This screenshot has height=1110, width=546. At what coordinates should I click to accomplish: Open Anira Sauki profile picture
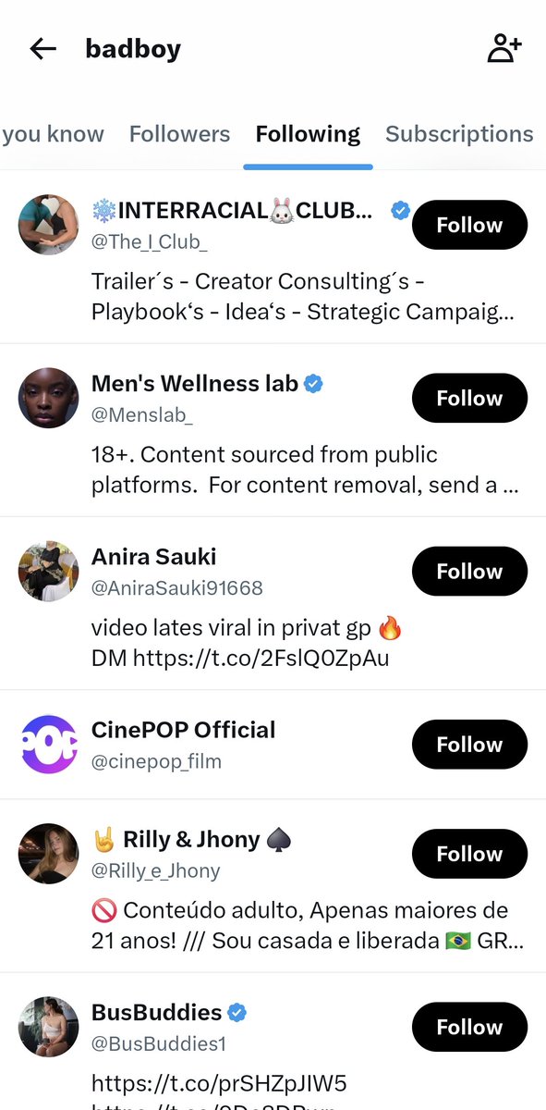(x=49, y=572)
